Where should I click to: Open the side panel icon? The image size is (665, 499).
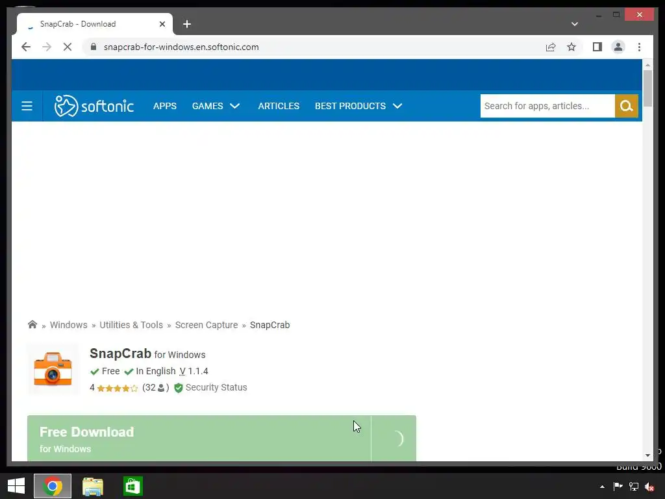click(597, 47)
